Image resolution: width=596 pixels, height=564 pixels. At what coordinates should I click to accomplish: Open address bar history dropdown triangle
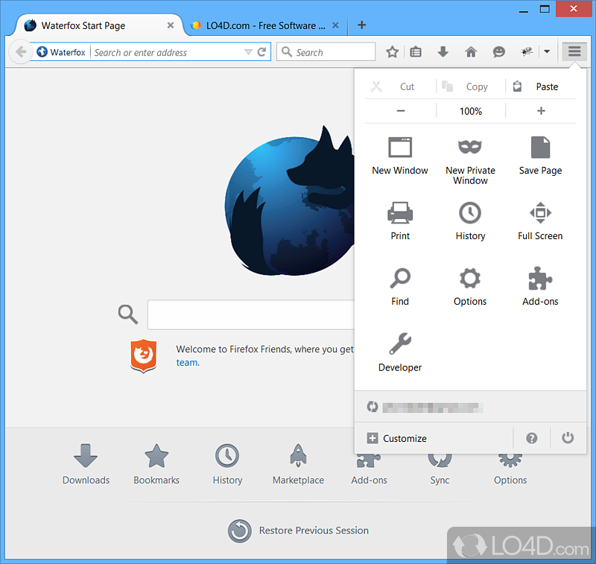[x=248, y=52]
